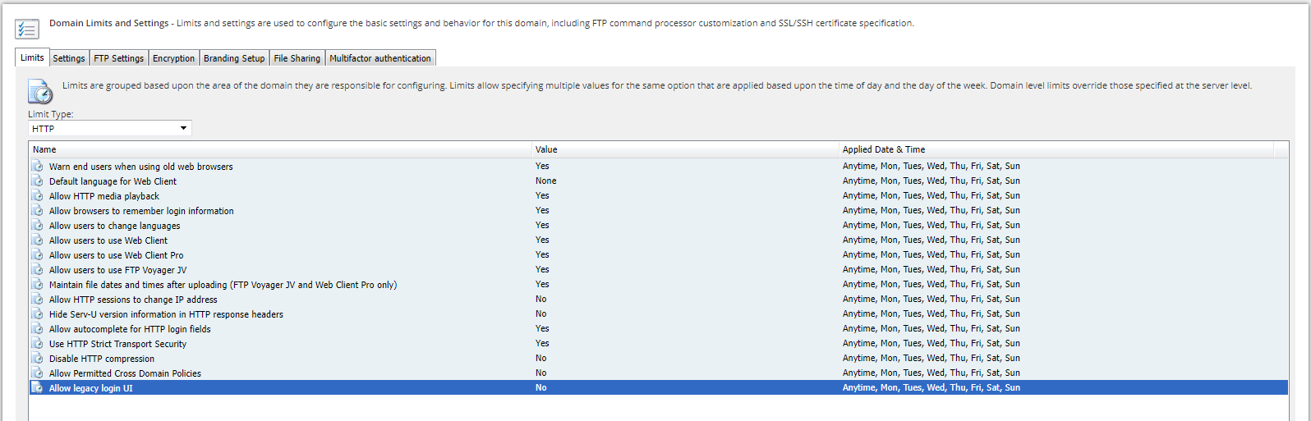Viewport: 1311px width, 421px height.
Task: Click icon beside Allow HTTP media playback
Action: [37, 196]
